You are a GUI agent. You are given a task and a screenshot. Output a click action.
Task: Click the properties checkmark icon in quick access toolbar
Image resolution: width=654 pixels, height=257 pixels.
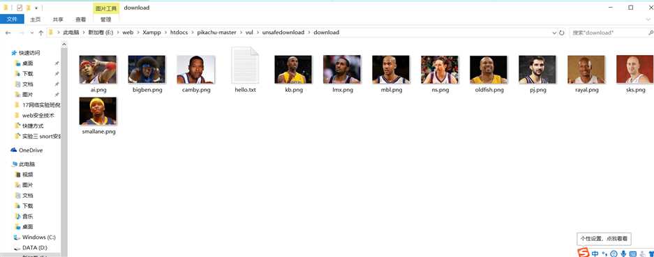(x=20, y=8)
